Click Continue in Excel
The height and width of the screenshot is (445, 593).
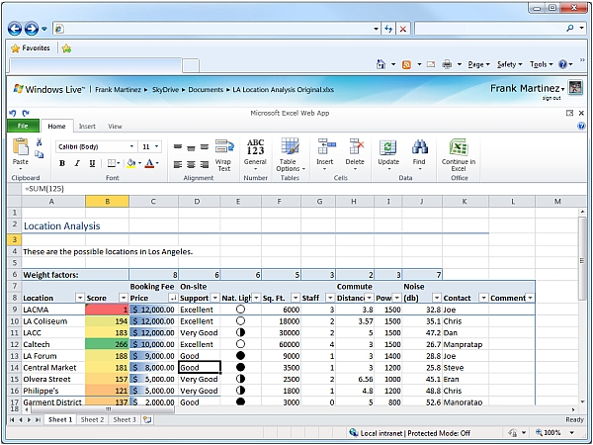[x=459, y=154]
